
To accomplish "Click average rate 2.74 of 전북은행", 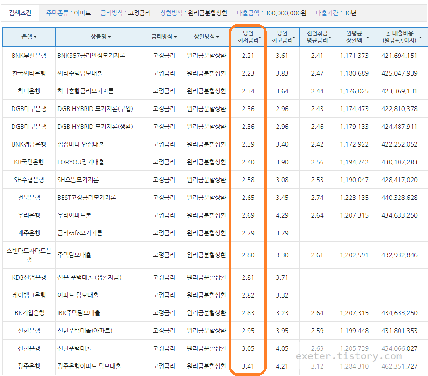I will coord(317,198).
